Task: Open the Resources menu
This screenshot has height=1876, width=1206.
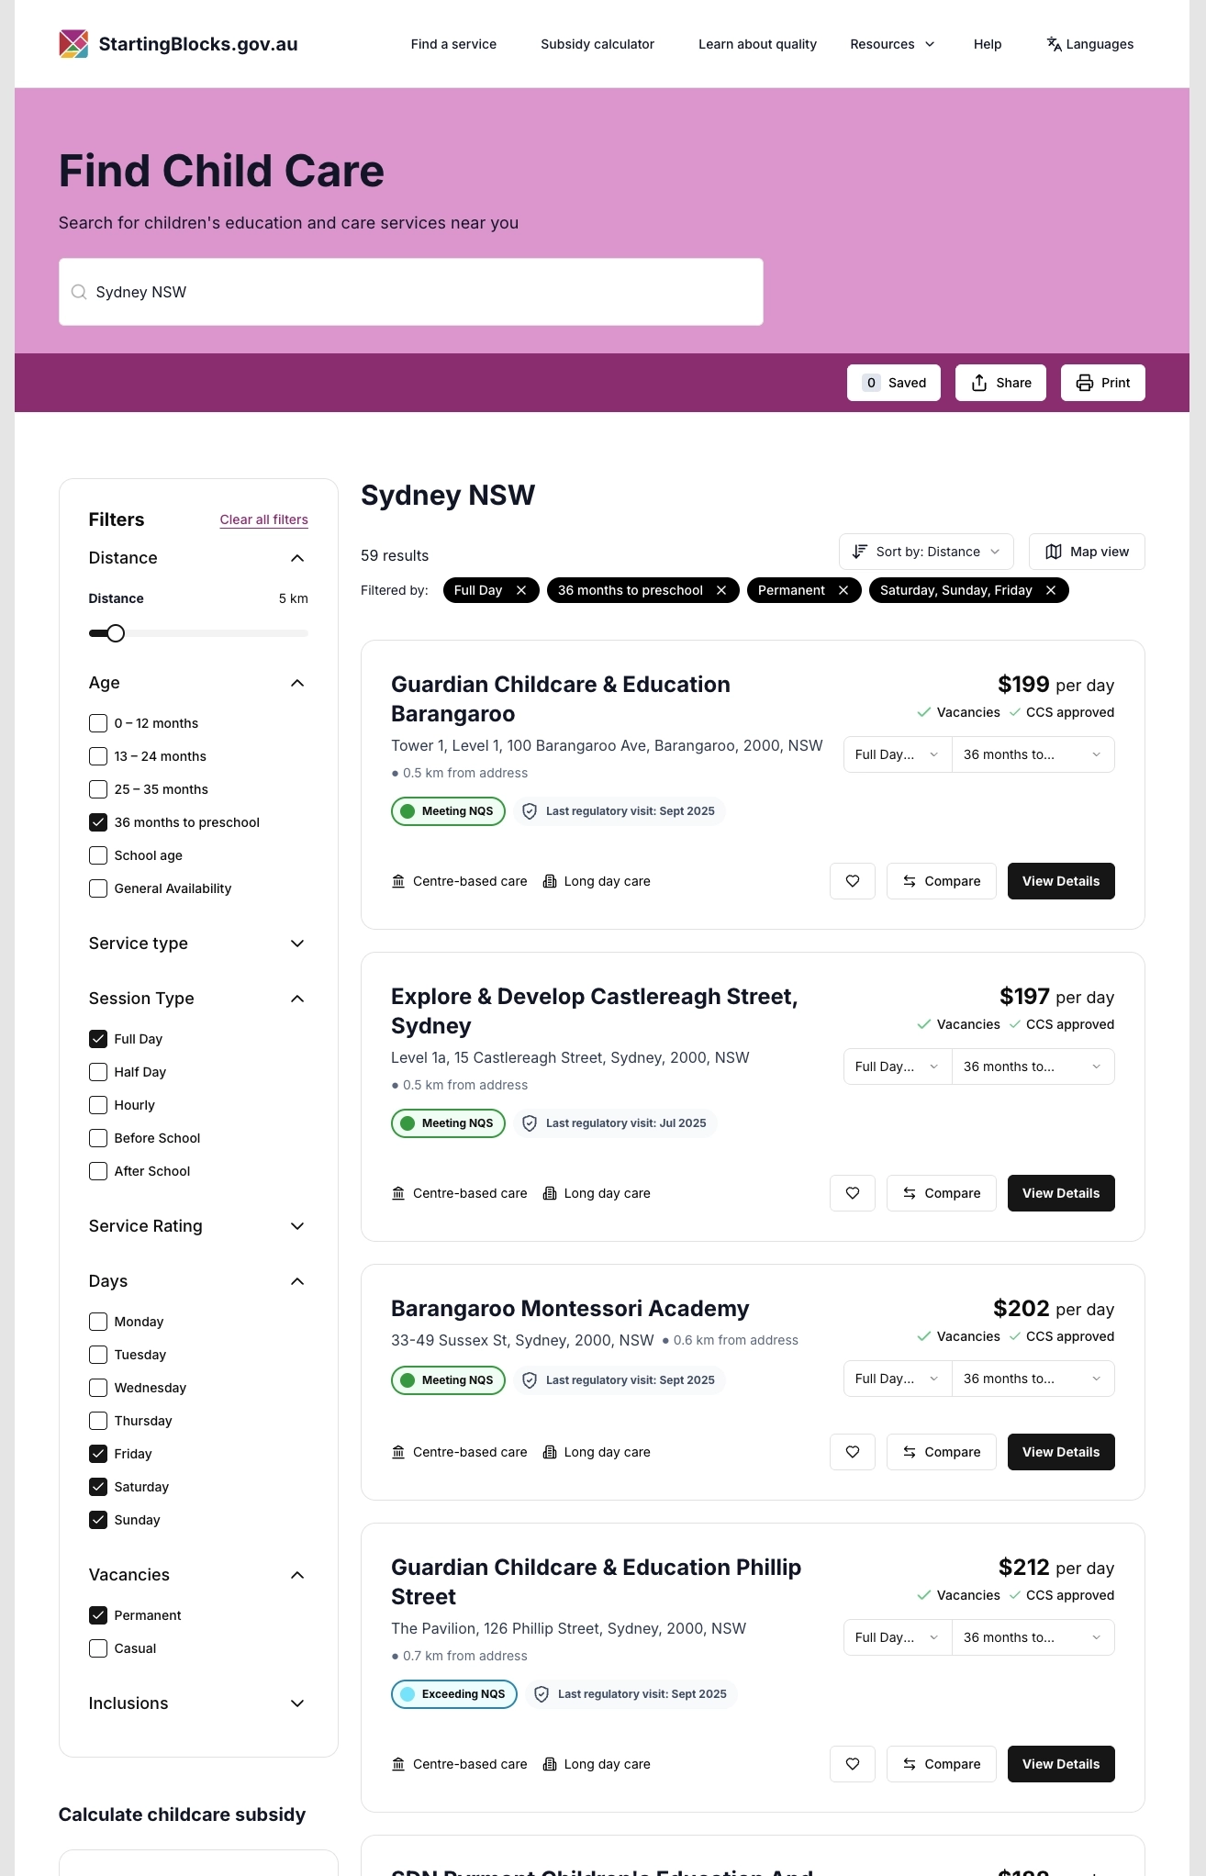Action: point(892,44)
